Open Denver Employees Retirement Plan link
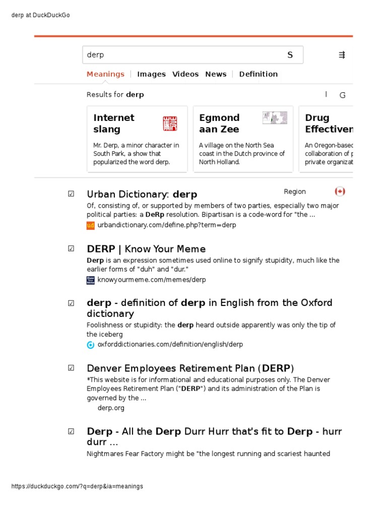387x516 pixels. coord(190,368)
